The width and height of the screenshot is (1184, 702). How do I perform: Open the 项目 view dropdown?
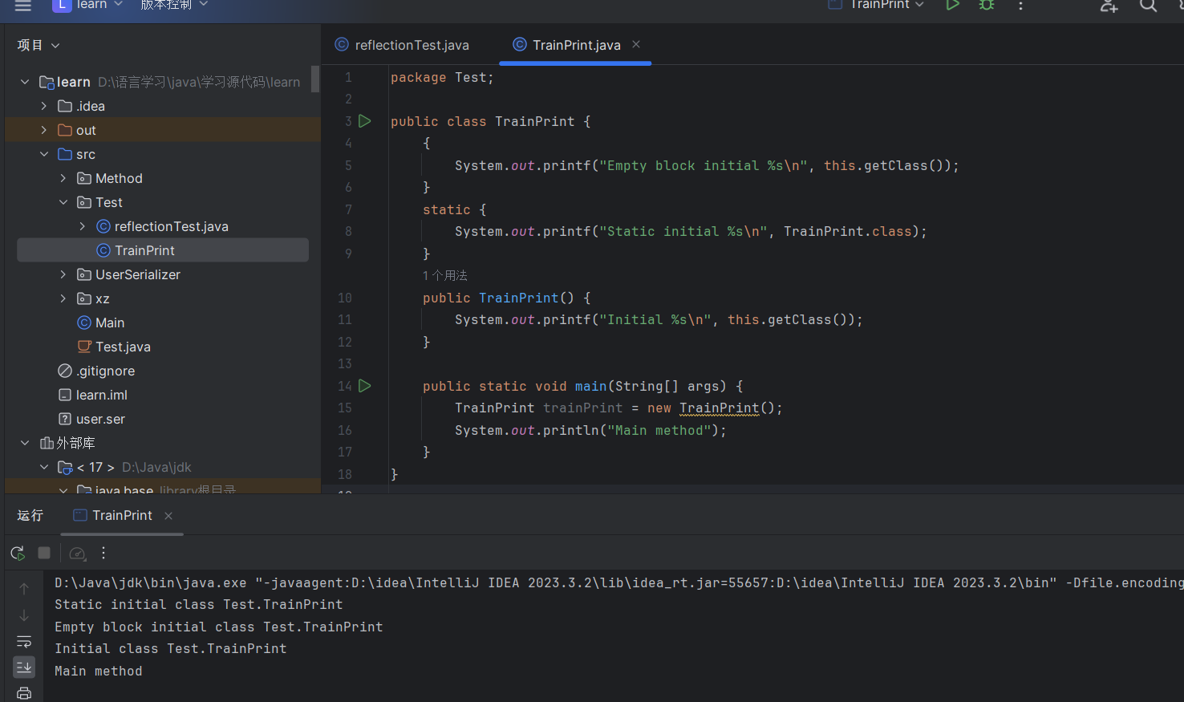(x=39, y=45)
